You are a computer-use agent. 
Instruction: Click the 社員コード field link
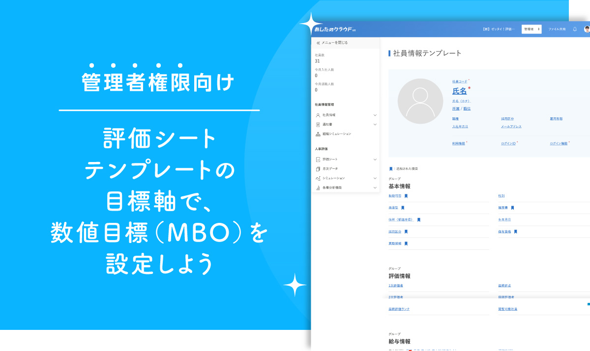pyautogui.click(x=460, y=81)
